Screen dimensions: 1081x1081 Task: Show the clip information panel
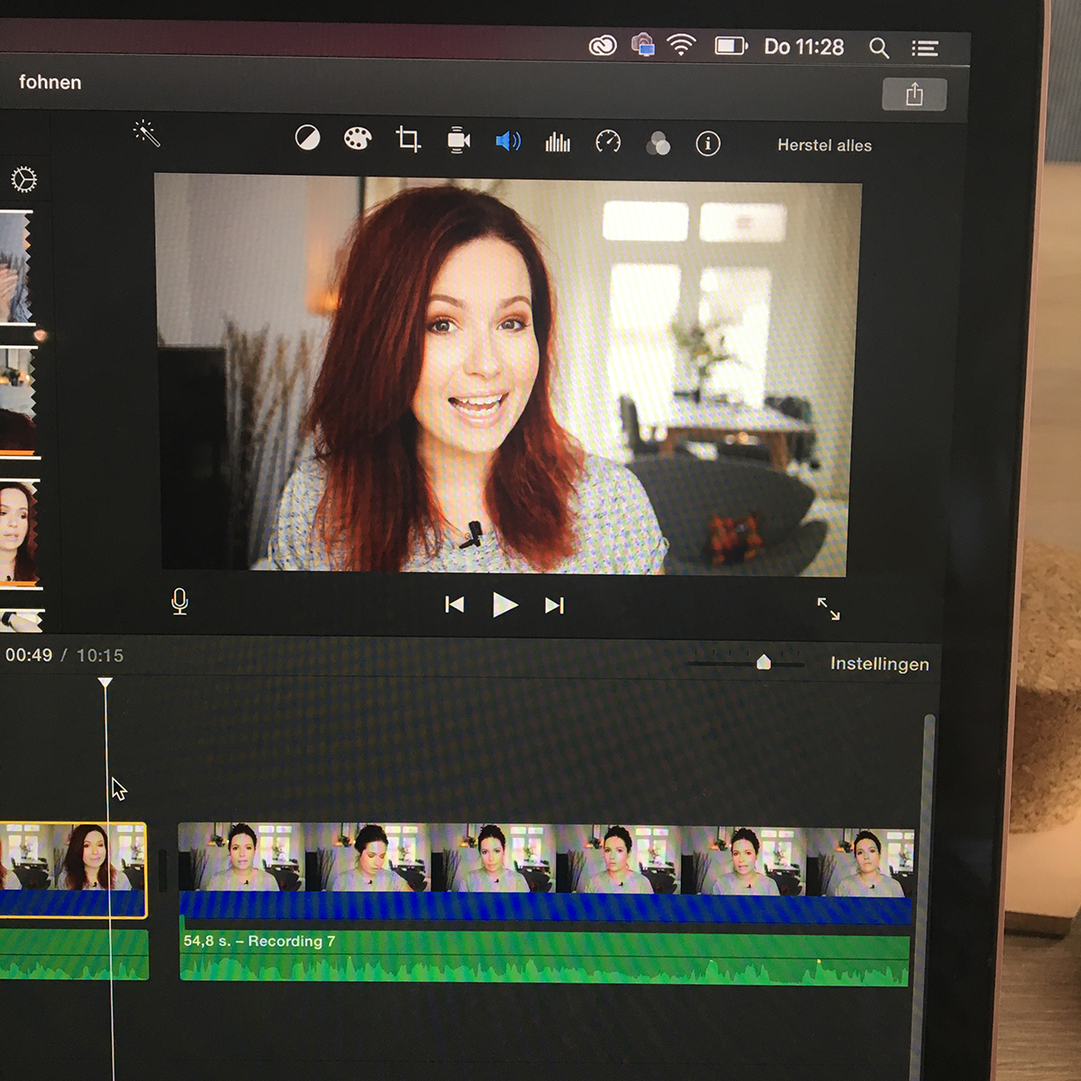708,144
